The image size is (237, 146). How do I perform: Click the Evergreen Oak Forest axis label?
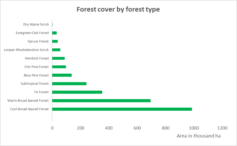click(x=32, y=33)
